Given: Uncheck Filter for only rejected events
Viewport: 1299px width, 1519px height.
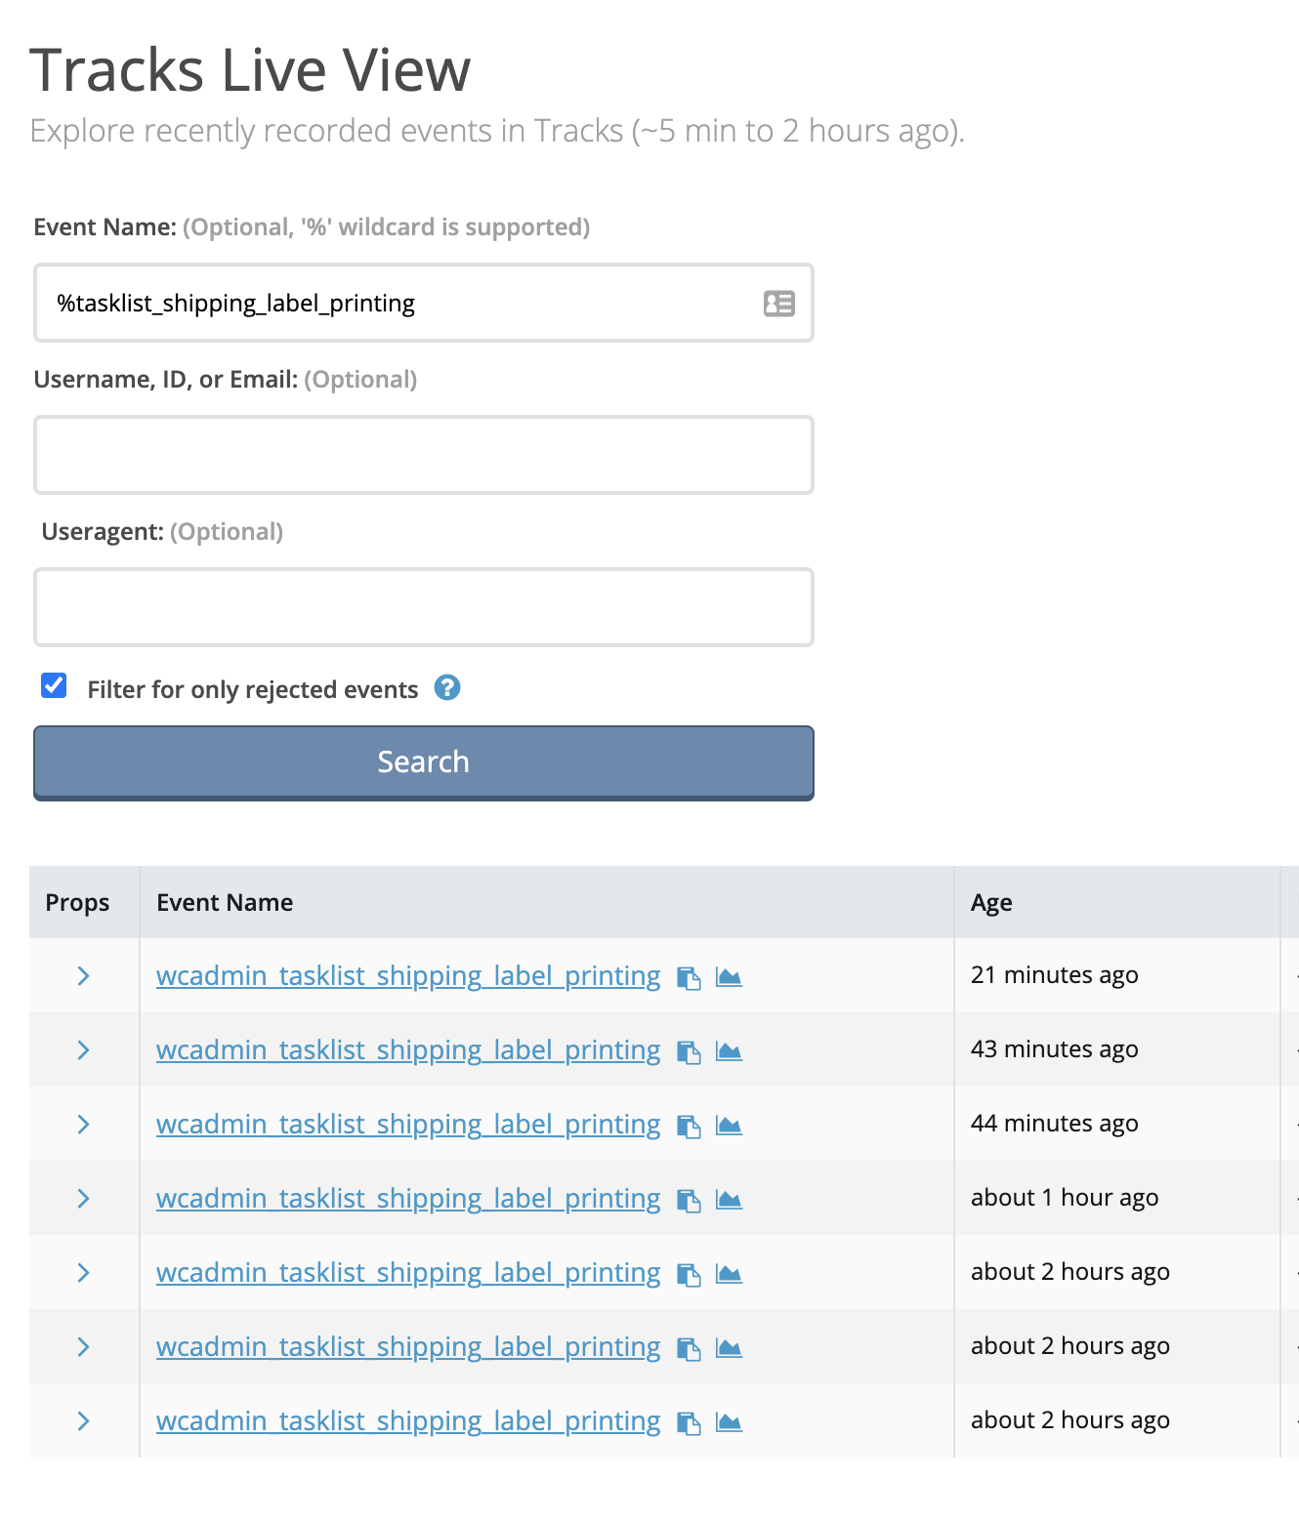Looking at the screenshot, I should click(x=54, y=685).
